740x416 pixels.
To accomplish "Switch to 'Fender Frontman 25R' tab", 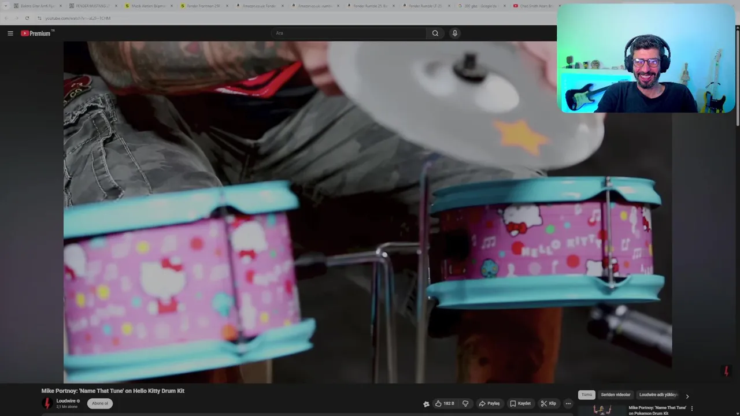I will [x=203, y=6].
